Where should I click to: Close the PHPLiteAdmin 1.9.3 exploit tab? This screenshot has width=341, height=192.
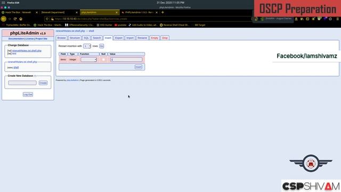pyautogui.click(x=157, y=12)
